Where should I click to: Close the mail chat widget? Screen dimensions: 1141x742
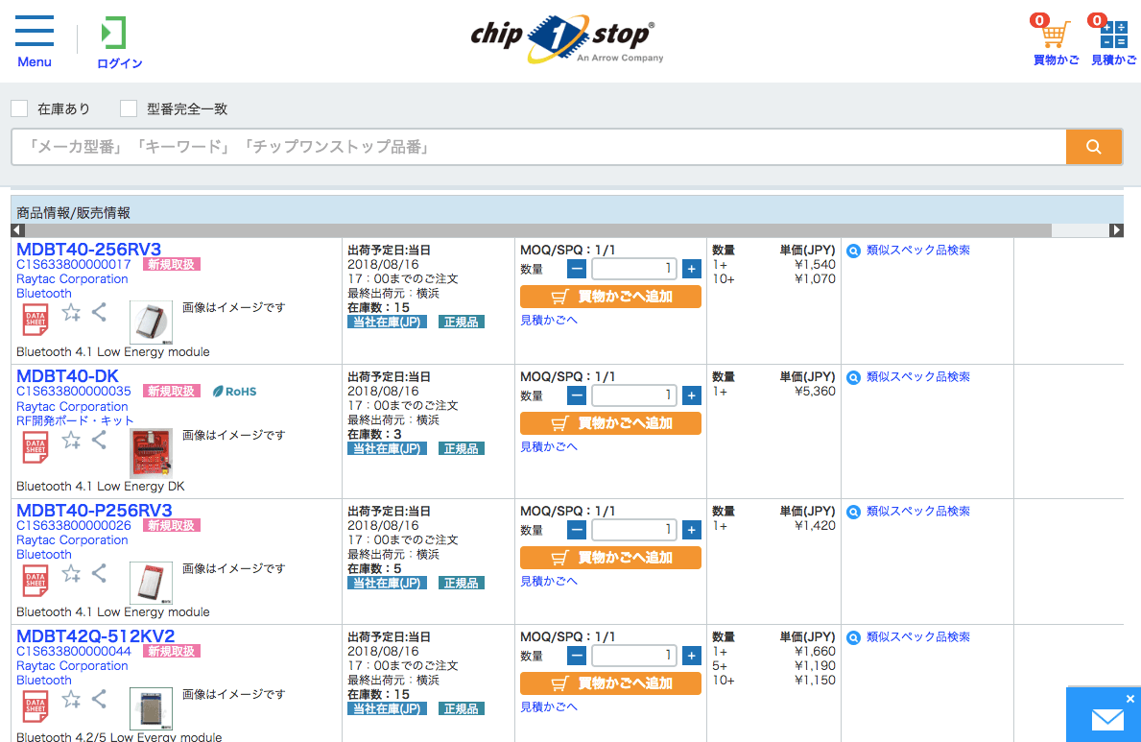[x=1129, y=699]
